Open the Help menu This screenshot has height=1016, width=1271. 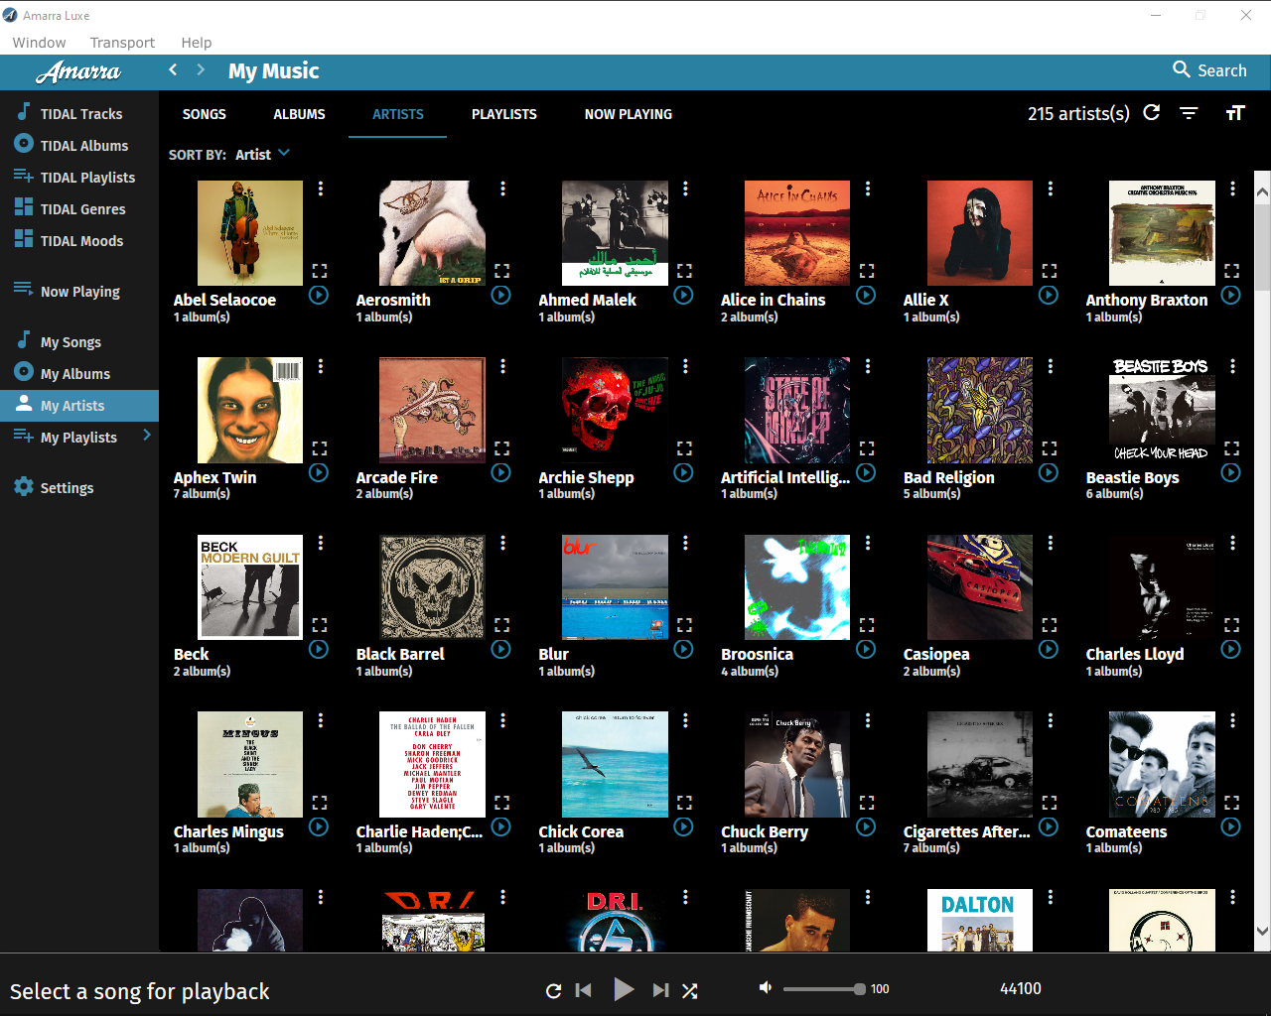point(197,43)
